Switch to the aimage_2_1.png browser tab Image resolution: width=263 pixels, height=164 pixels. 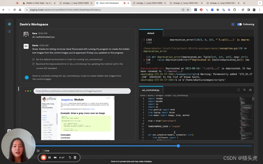pyautogui.click(x=186, y=3)
